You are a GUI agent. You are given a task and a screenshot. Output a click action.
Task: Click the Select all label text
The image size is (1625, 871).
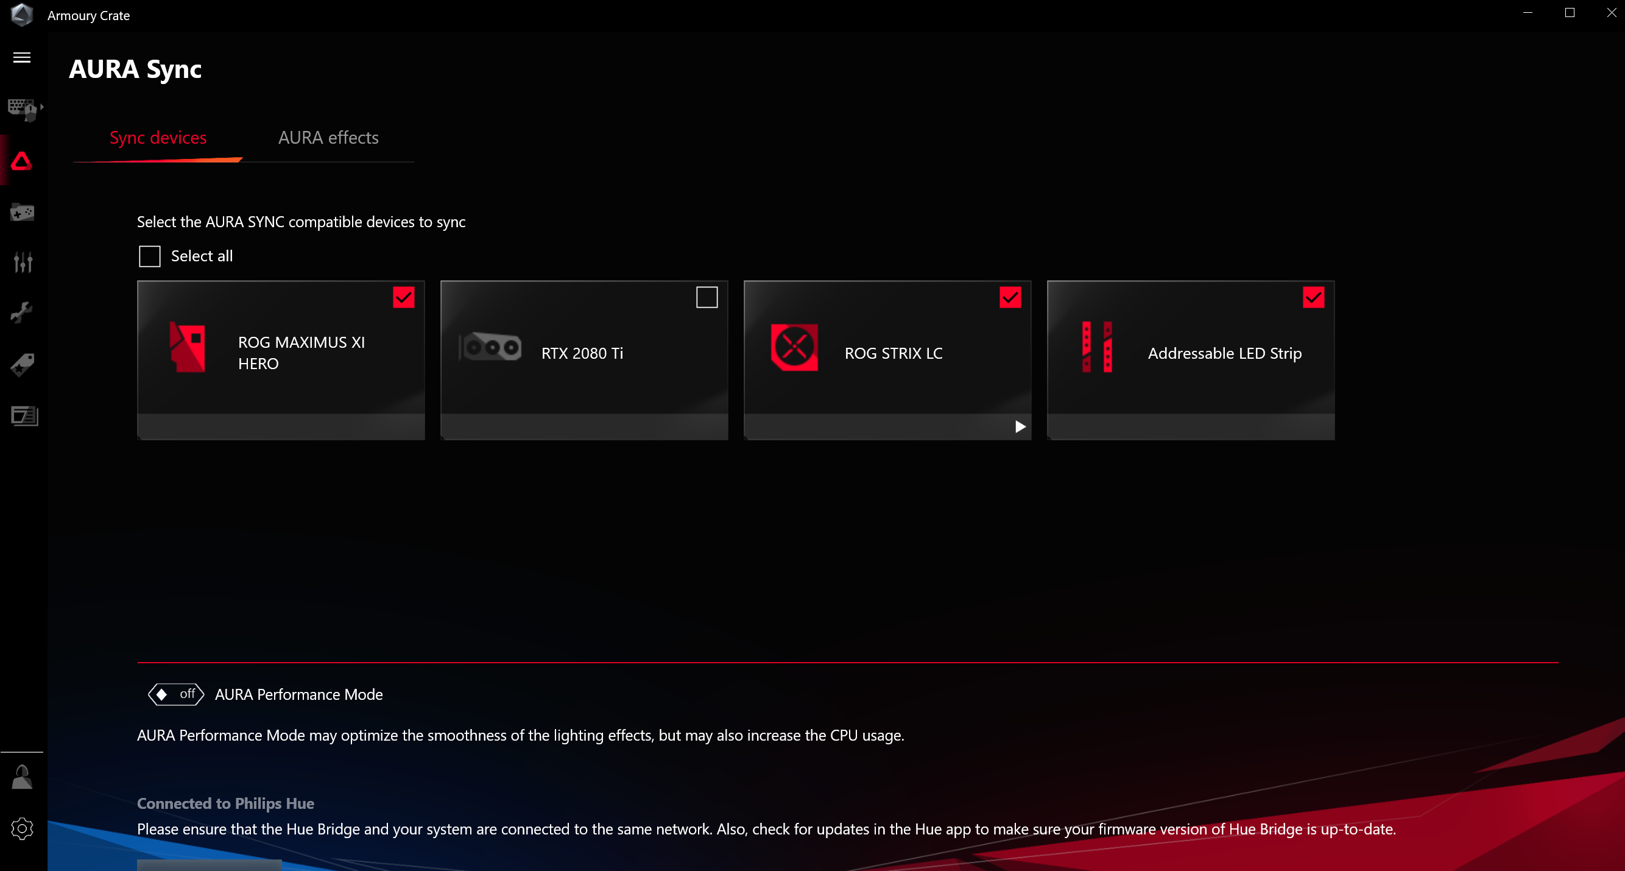[x=202, y=256]
